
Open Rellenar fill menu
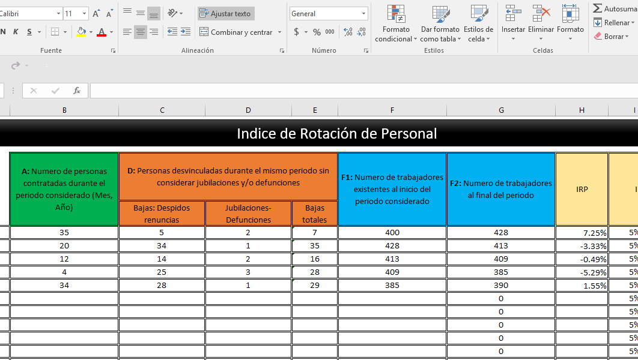614,23
